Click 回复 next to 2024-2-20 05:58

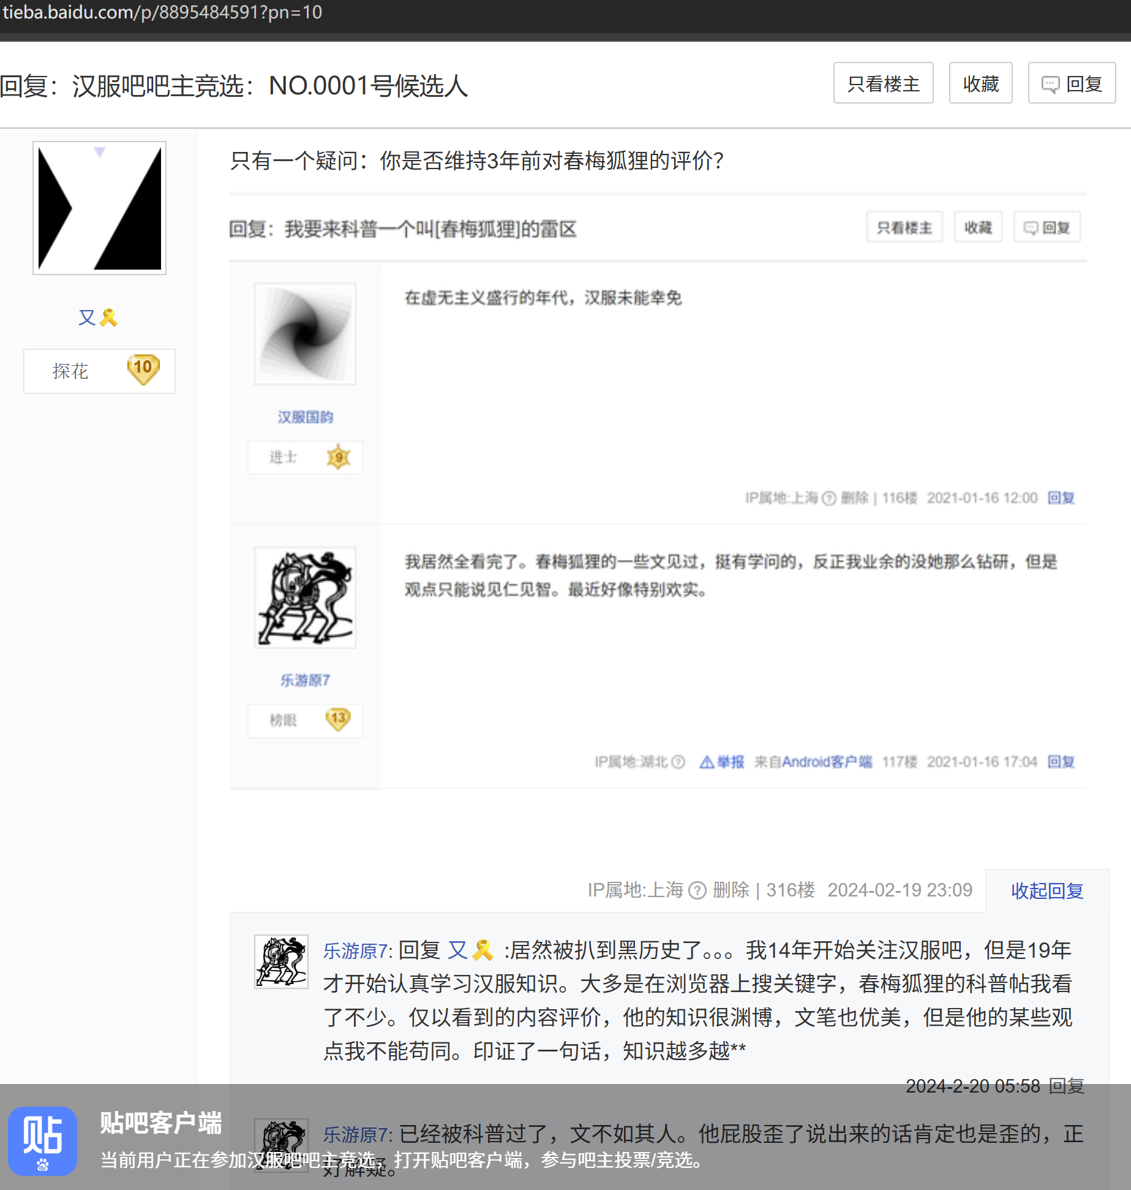click(1067, 1086)
